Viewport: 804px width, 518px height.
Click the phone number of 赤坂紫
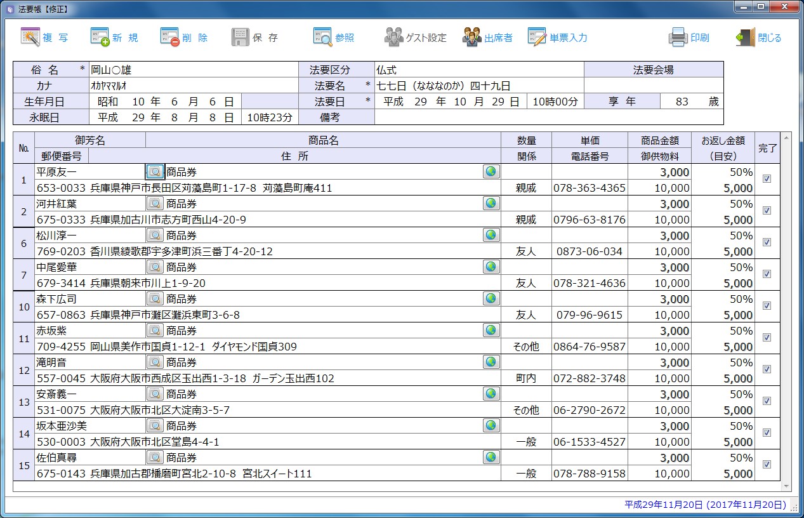[589, 347]
